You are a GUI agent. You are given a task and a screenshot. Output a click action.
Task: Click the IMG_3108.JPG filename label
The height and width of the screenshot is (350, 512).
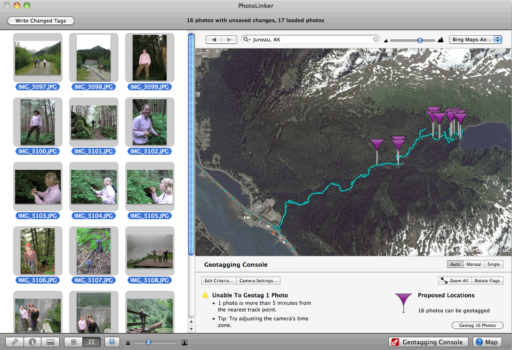click(x=150, y=280)
